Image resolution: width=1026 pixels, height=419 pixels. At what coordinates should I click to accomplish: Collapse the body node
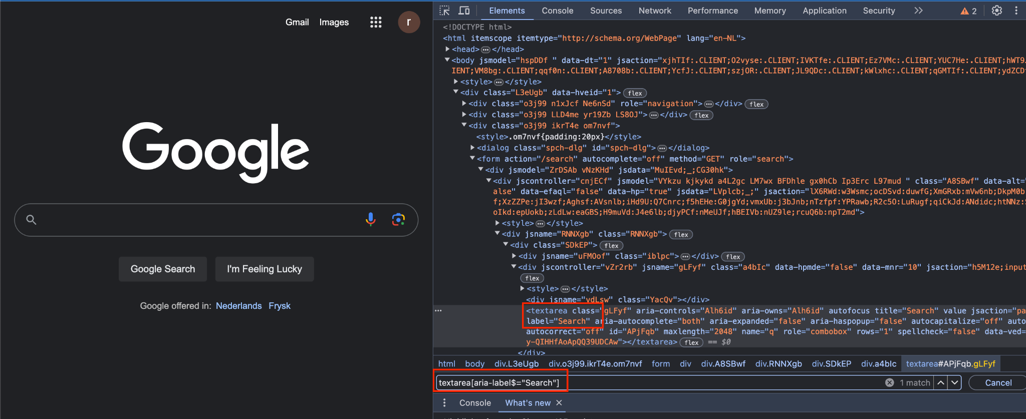click(x=447, y=60)
